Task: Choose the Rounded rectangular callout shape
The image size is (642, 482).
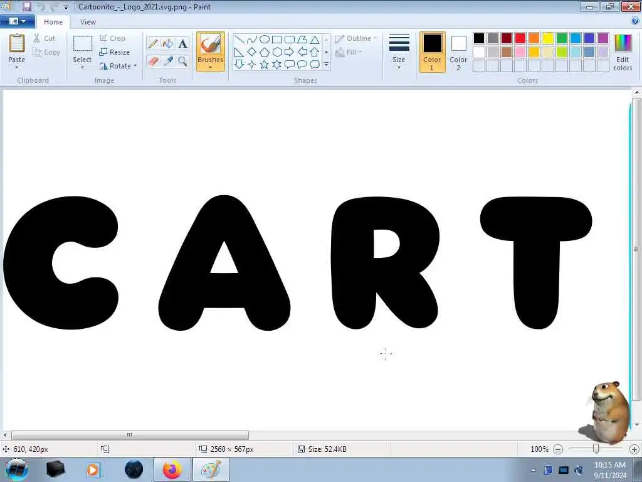Action: [x=290, y=65]
